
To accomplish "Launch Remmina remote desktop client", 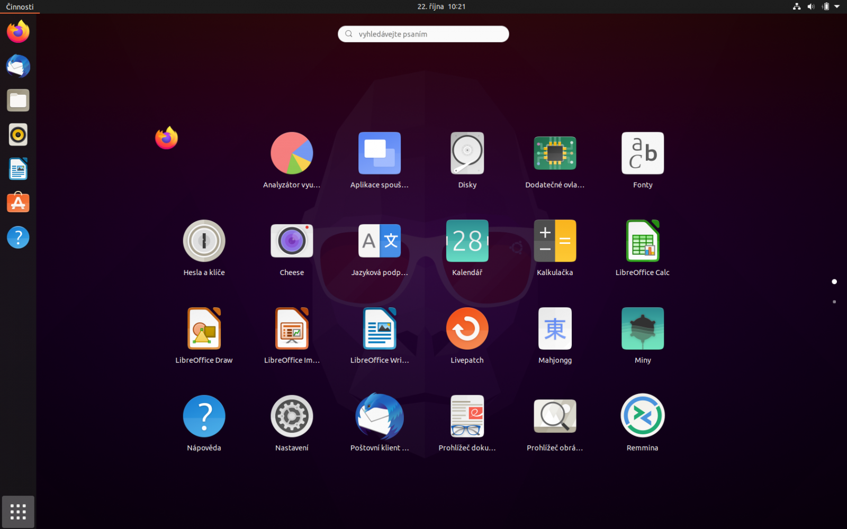I will click(642, 416).
